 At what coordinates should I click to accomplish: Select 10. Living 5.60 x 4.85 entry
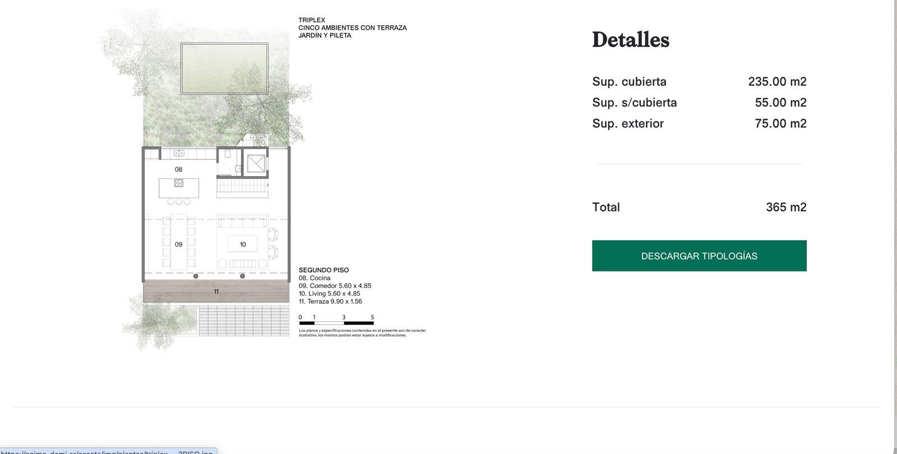[x=329, y=294]
